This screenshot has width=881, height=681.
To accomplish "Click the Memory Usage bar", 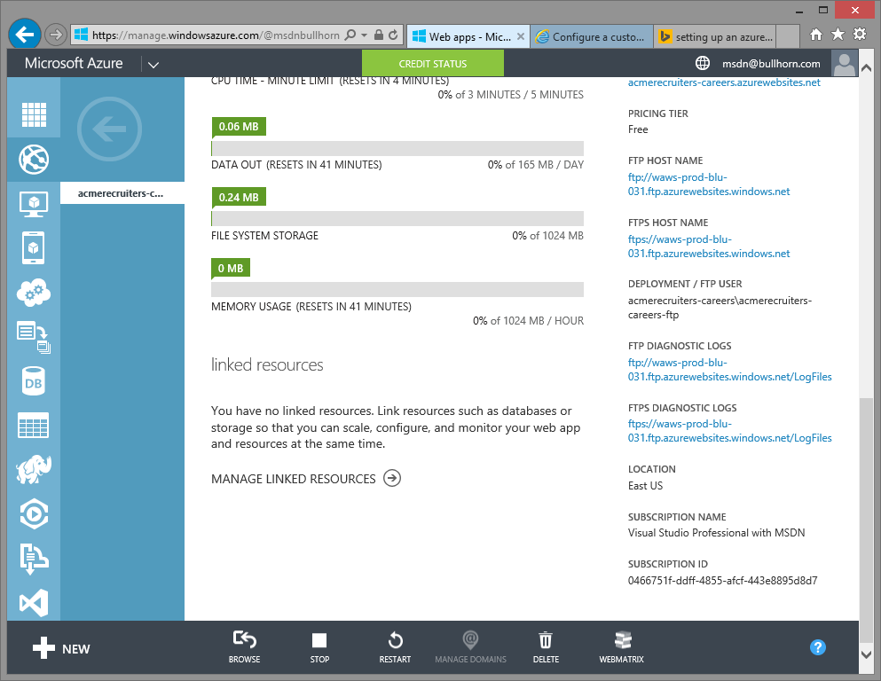I will coord(397,289).
